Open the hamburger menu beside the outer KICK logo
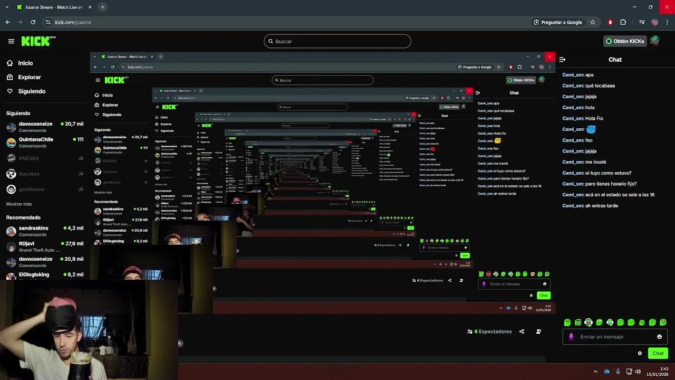The height and width of the screenshot is (380, 675). 11,41
